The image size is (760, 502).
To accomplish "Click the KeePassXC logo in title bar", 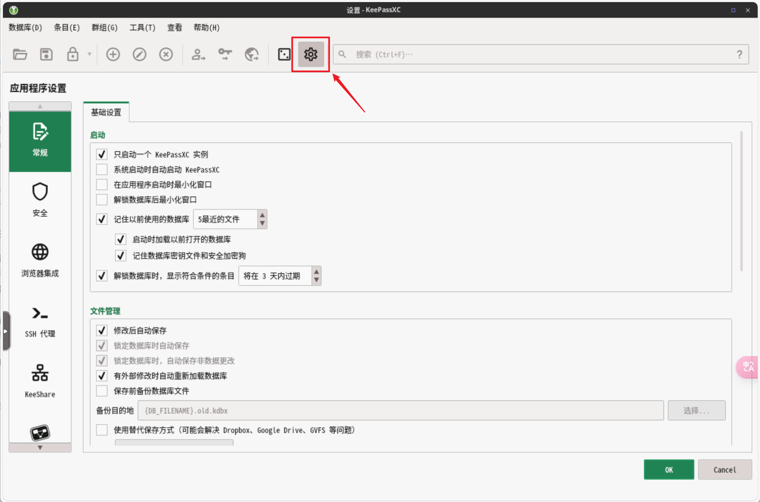I will click(13, 10).
